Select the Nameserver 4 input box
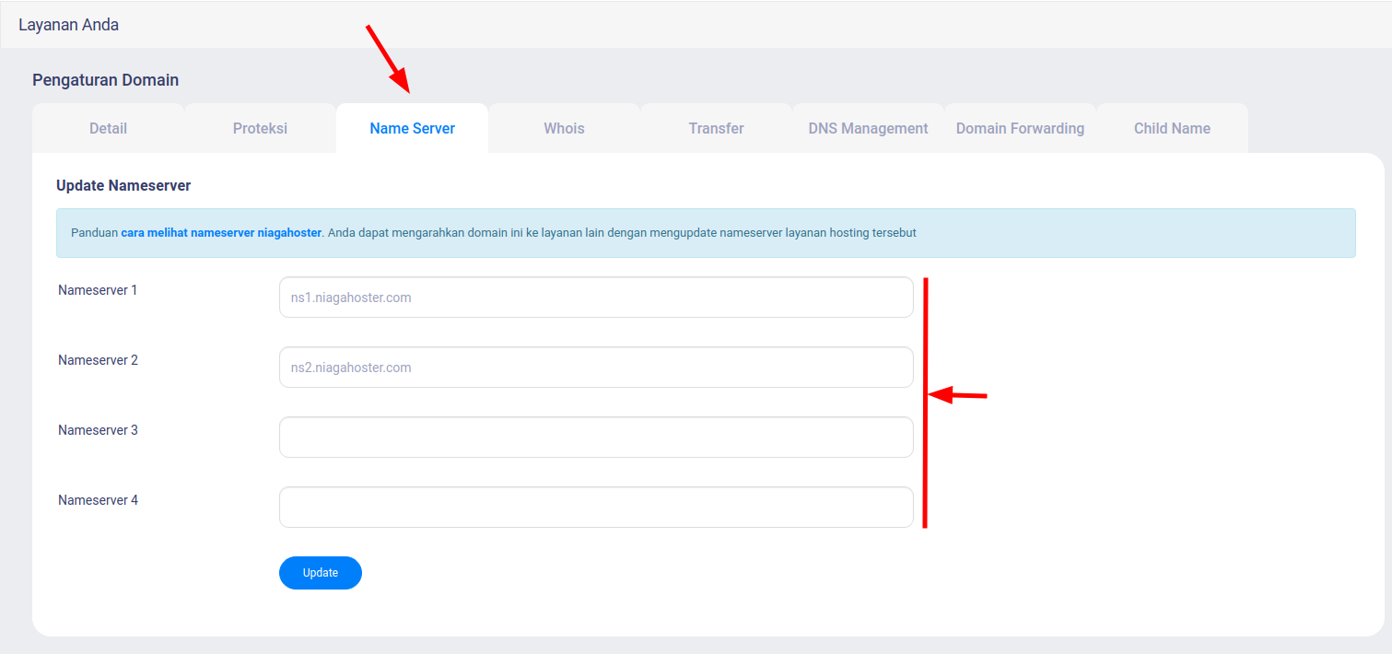The height and width of the screenshot is (654, 1392). [595, 507]
